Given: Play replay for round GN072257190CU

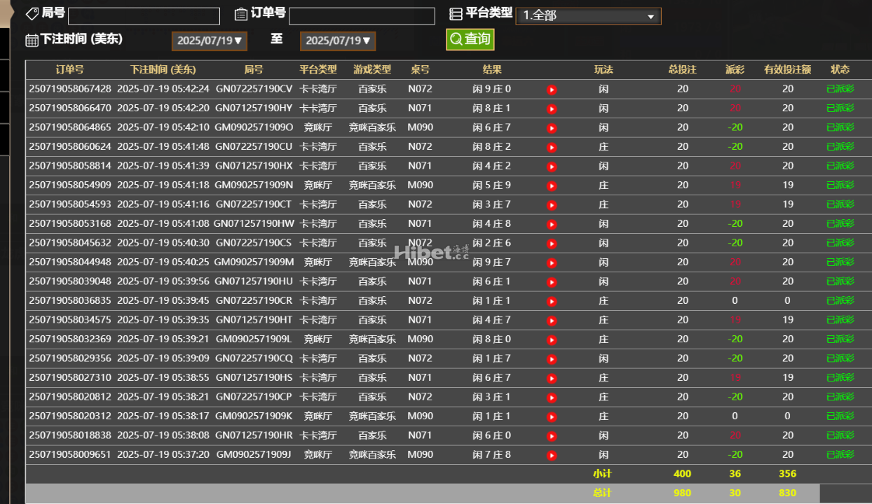Looking at the screenshot, I should coord(552,148).
